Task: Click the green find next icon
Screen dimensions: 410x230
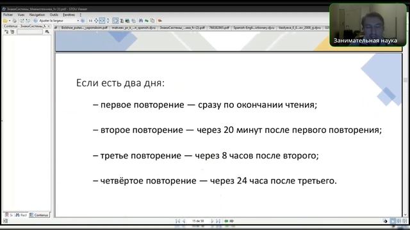Action: pos(147,20)
